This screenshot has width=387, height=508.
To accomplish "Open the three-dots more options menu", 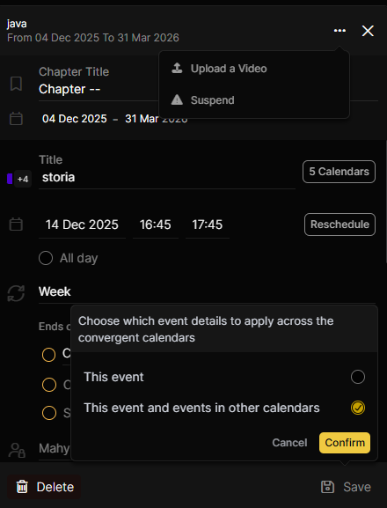I will (340, 31).
